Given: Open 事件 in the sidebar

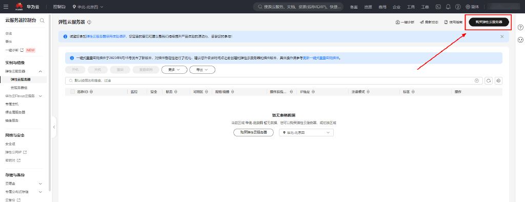Looking at the screenshot, I should [9, 42].
